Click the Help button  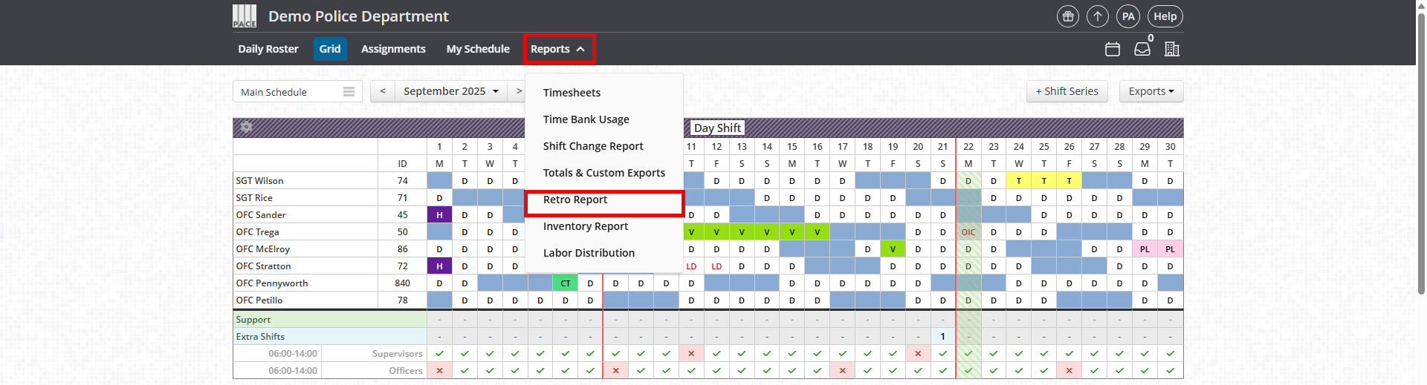tap(1165, 16)
